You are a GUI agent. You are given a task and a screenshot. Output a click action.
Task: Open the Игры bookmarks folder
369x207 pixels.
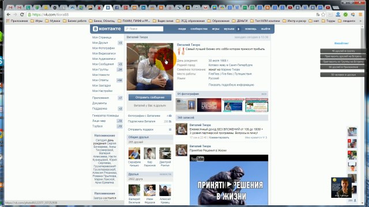coord(37,21)
